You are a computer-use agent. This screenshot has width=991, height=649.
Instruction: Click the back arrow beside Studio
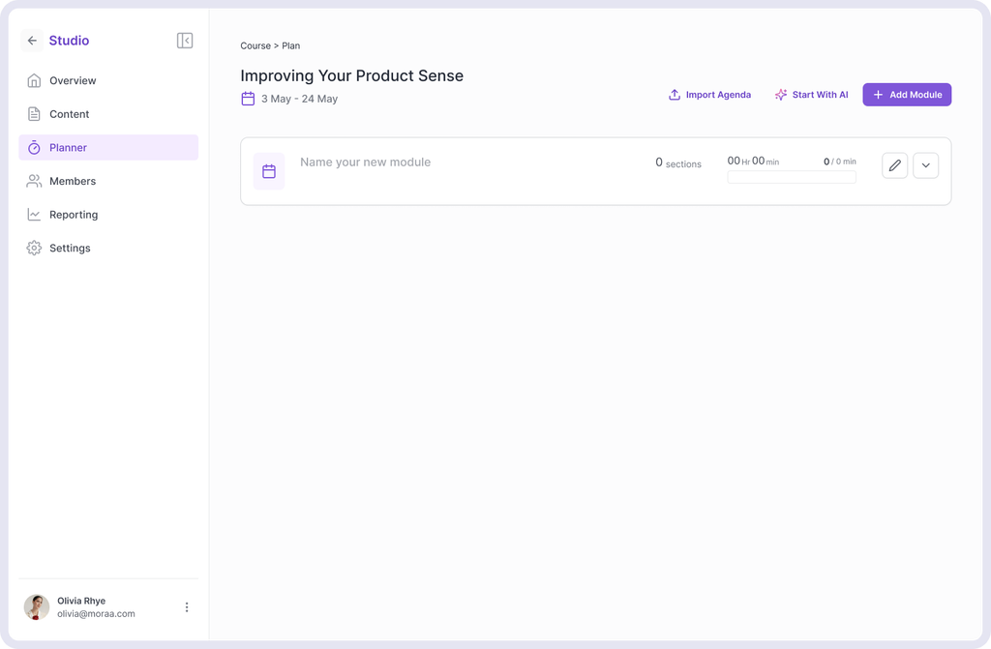click(32, 41)
